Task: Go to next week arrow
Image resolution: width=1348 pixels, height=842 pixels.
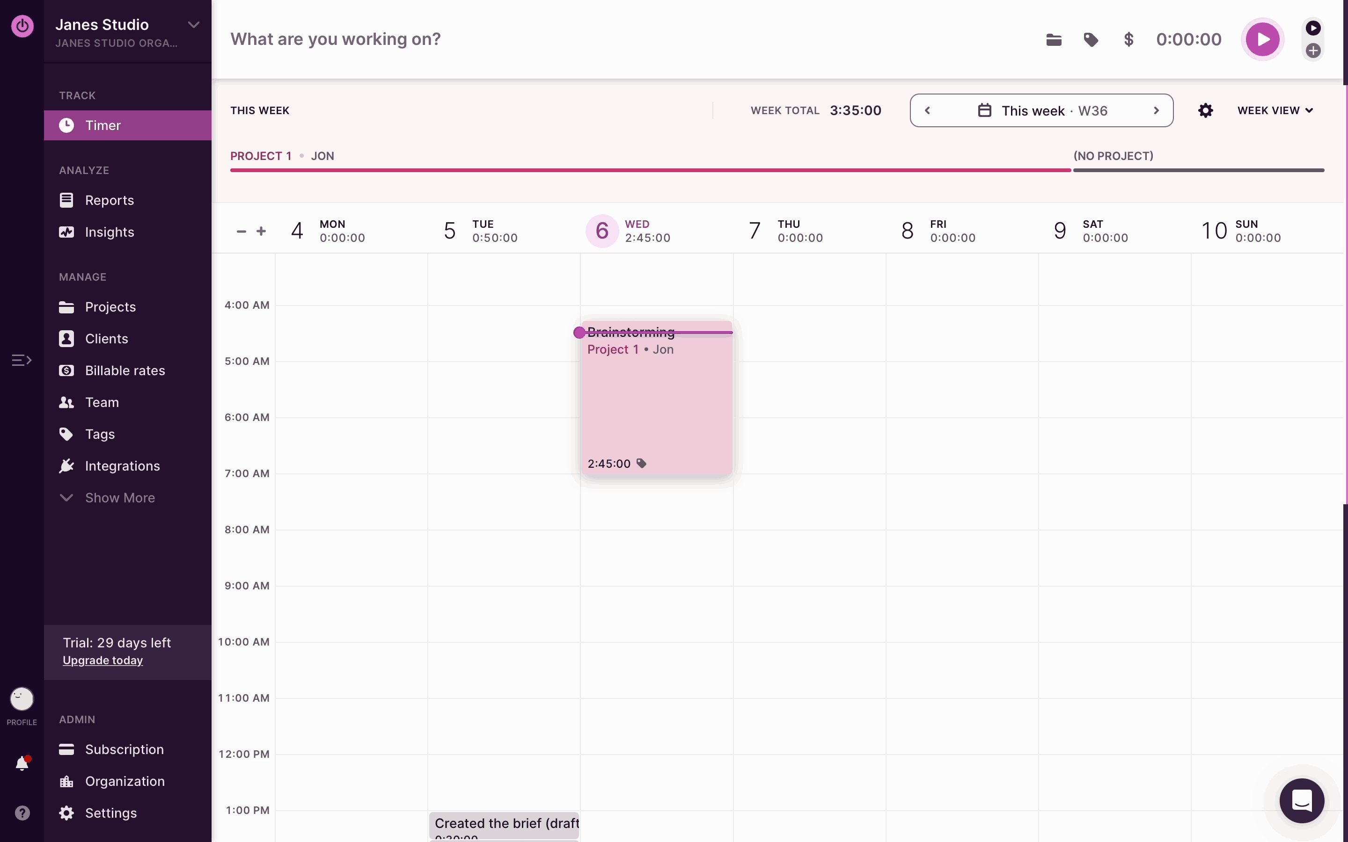Action: [1156, 110]
